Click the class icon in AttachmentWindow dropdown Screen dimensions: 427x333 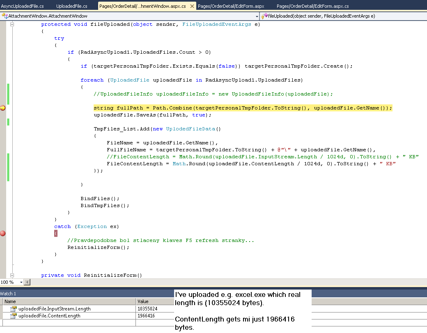[x=5, y=16]
